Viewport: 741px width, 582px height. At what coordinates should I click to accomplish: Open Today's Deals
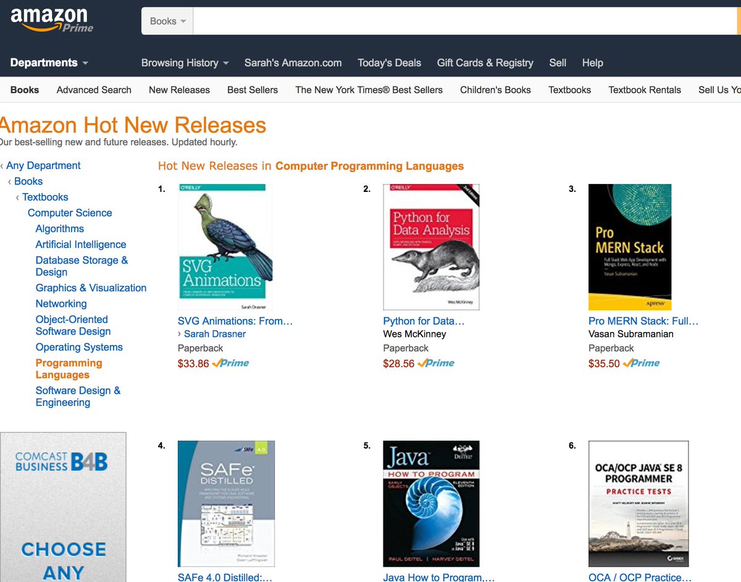click(x=389, y=62)
